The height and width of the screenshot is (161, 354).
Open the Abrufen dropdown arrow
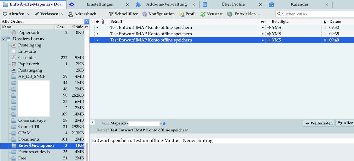pos(28,14)
